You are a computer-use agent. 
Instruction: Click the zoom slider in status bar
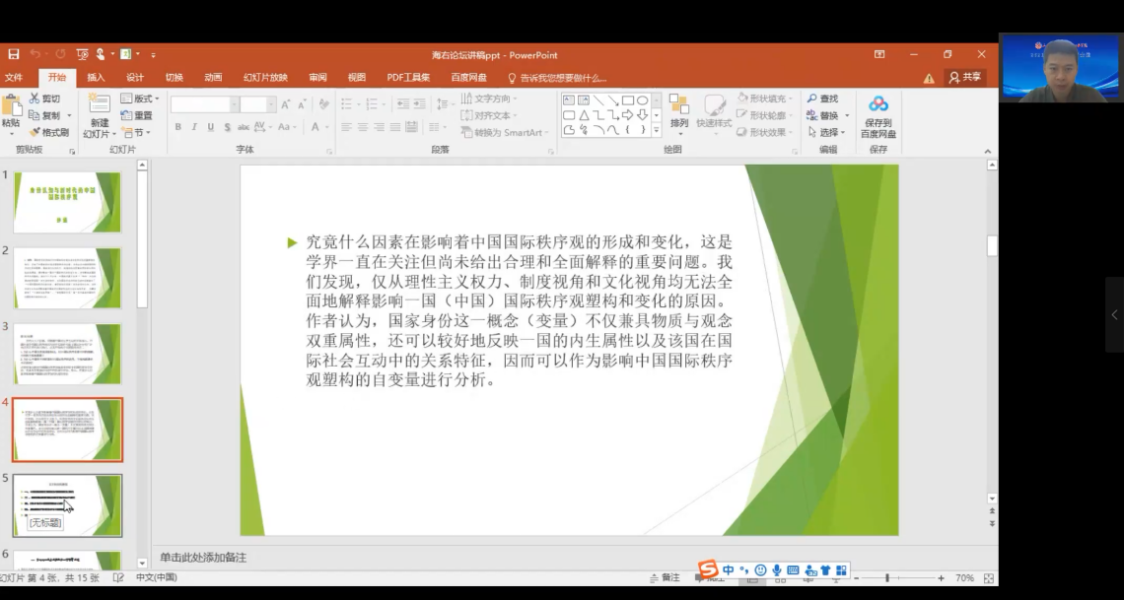click(887, 578)
